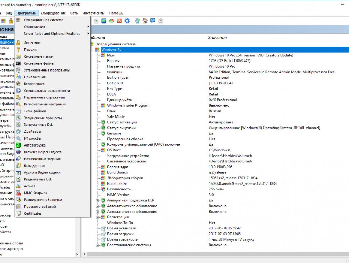Select Региональные настройки menu entry
Screen dimensions: 349x263
pos(53,104)
